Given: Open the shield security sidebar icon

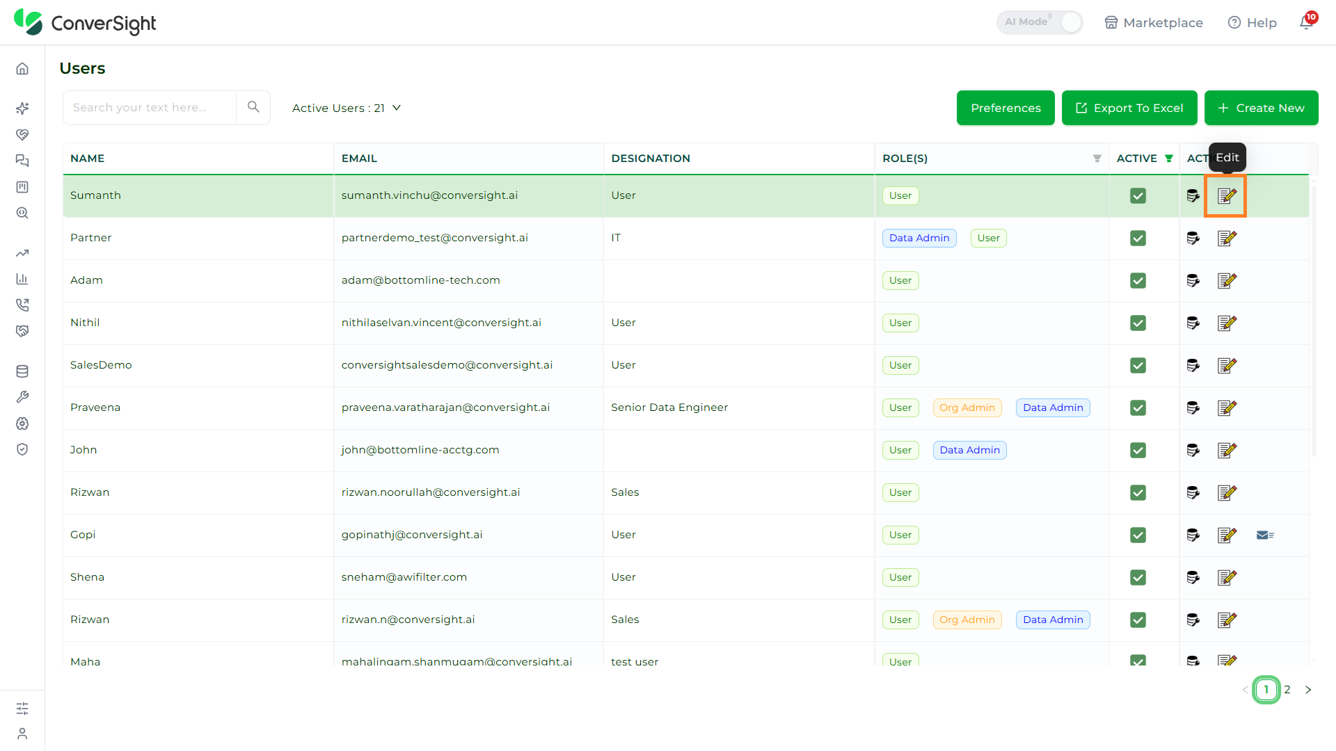Looking at the screenshot, I should point(22,449).
